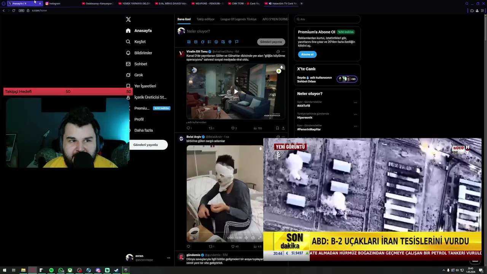Add poll to new post
This screenshot has width=487, height=274.
tap(209, 42)
